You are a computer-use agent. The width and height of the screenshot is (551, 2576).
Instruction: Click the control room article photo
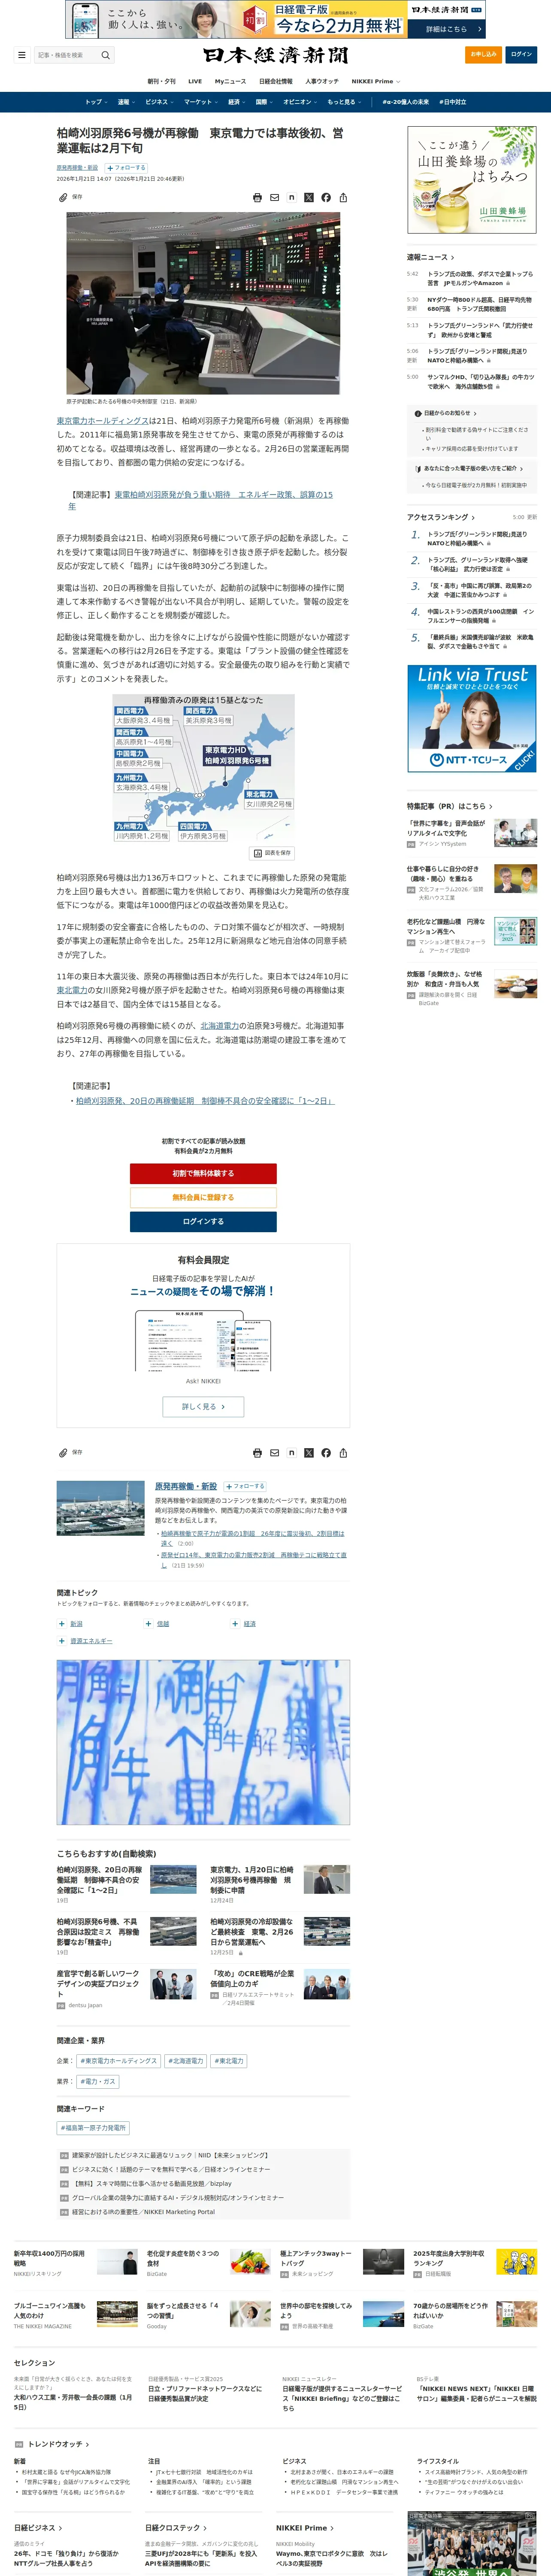203,303
